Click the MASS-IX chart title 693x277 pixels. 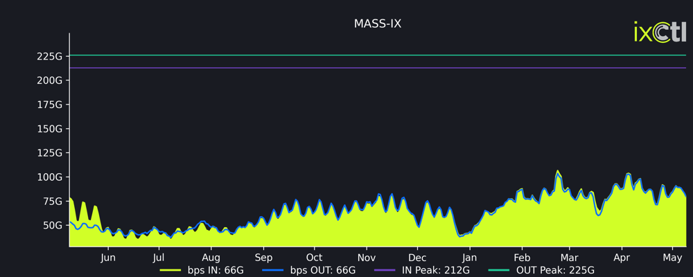(378, 24)
